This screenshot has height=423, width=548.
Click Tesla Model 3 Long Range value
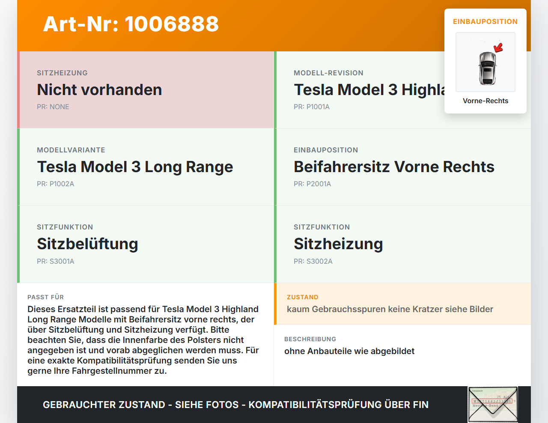(135, 167)
